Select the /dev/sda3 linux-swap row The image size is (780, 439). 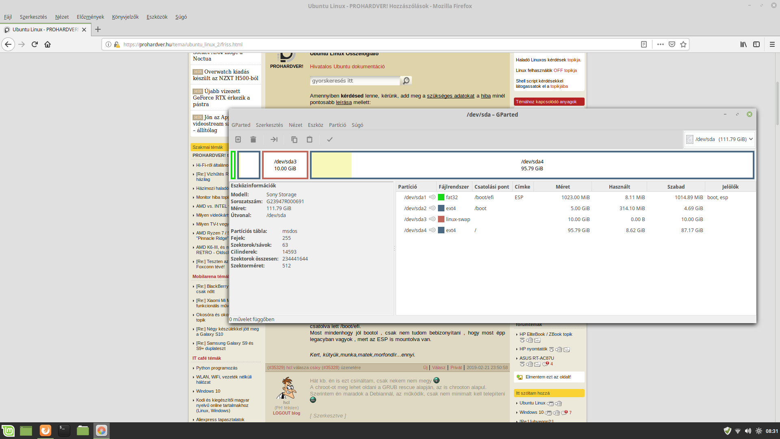tap(576, 219)
